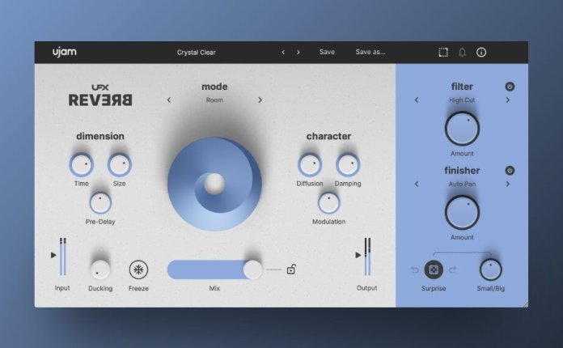Click the Modulation knob
Image resolution: width=563 pixels, height=348 pixels.
pyautogui.click(x=328, y=203)
